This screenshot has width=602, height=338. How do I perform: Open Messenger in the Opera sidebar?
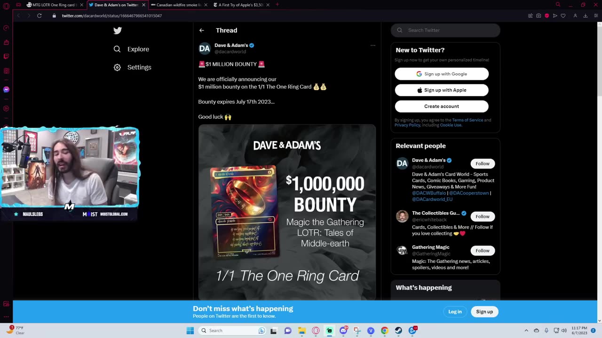pos(6,89)
